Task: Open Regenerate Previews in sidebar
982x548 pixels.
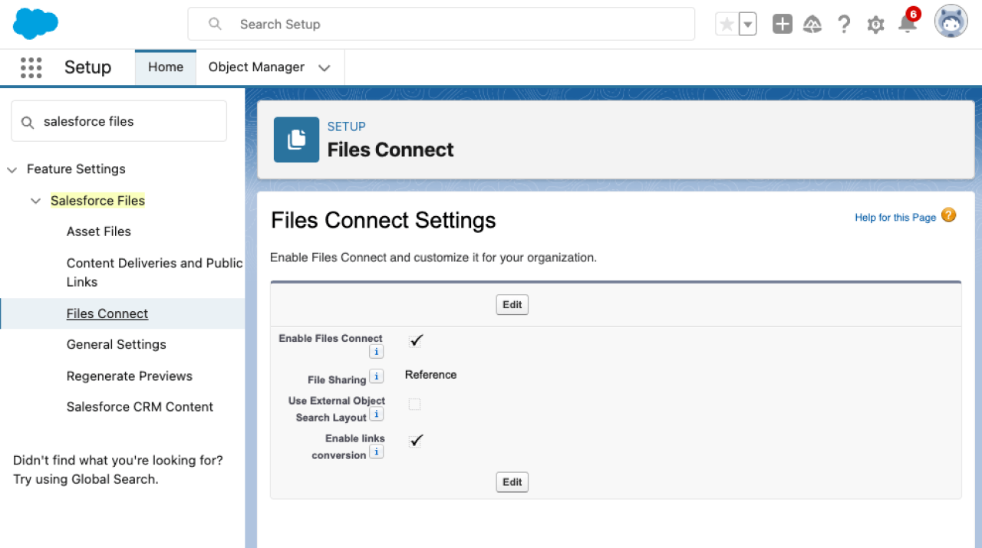Action: [x=130, y=376]
